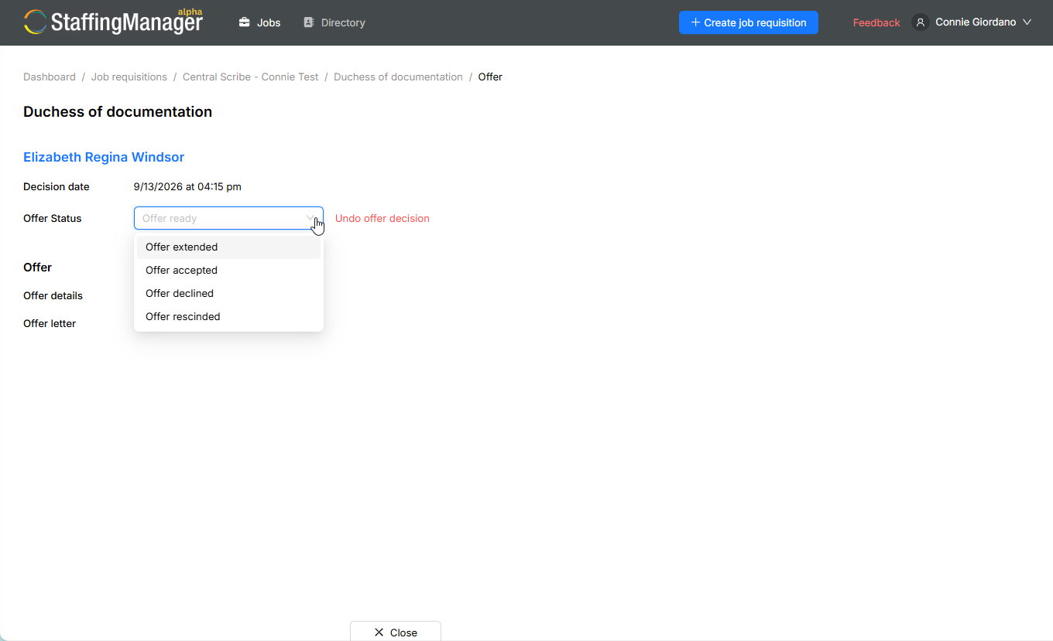The image size is (1053, 641).
Task: Go to Dashboard breadcrumb
Action: (50, 77)
